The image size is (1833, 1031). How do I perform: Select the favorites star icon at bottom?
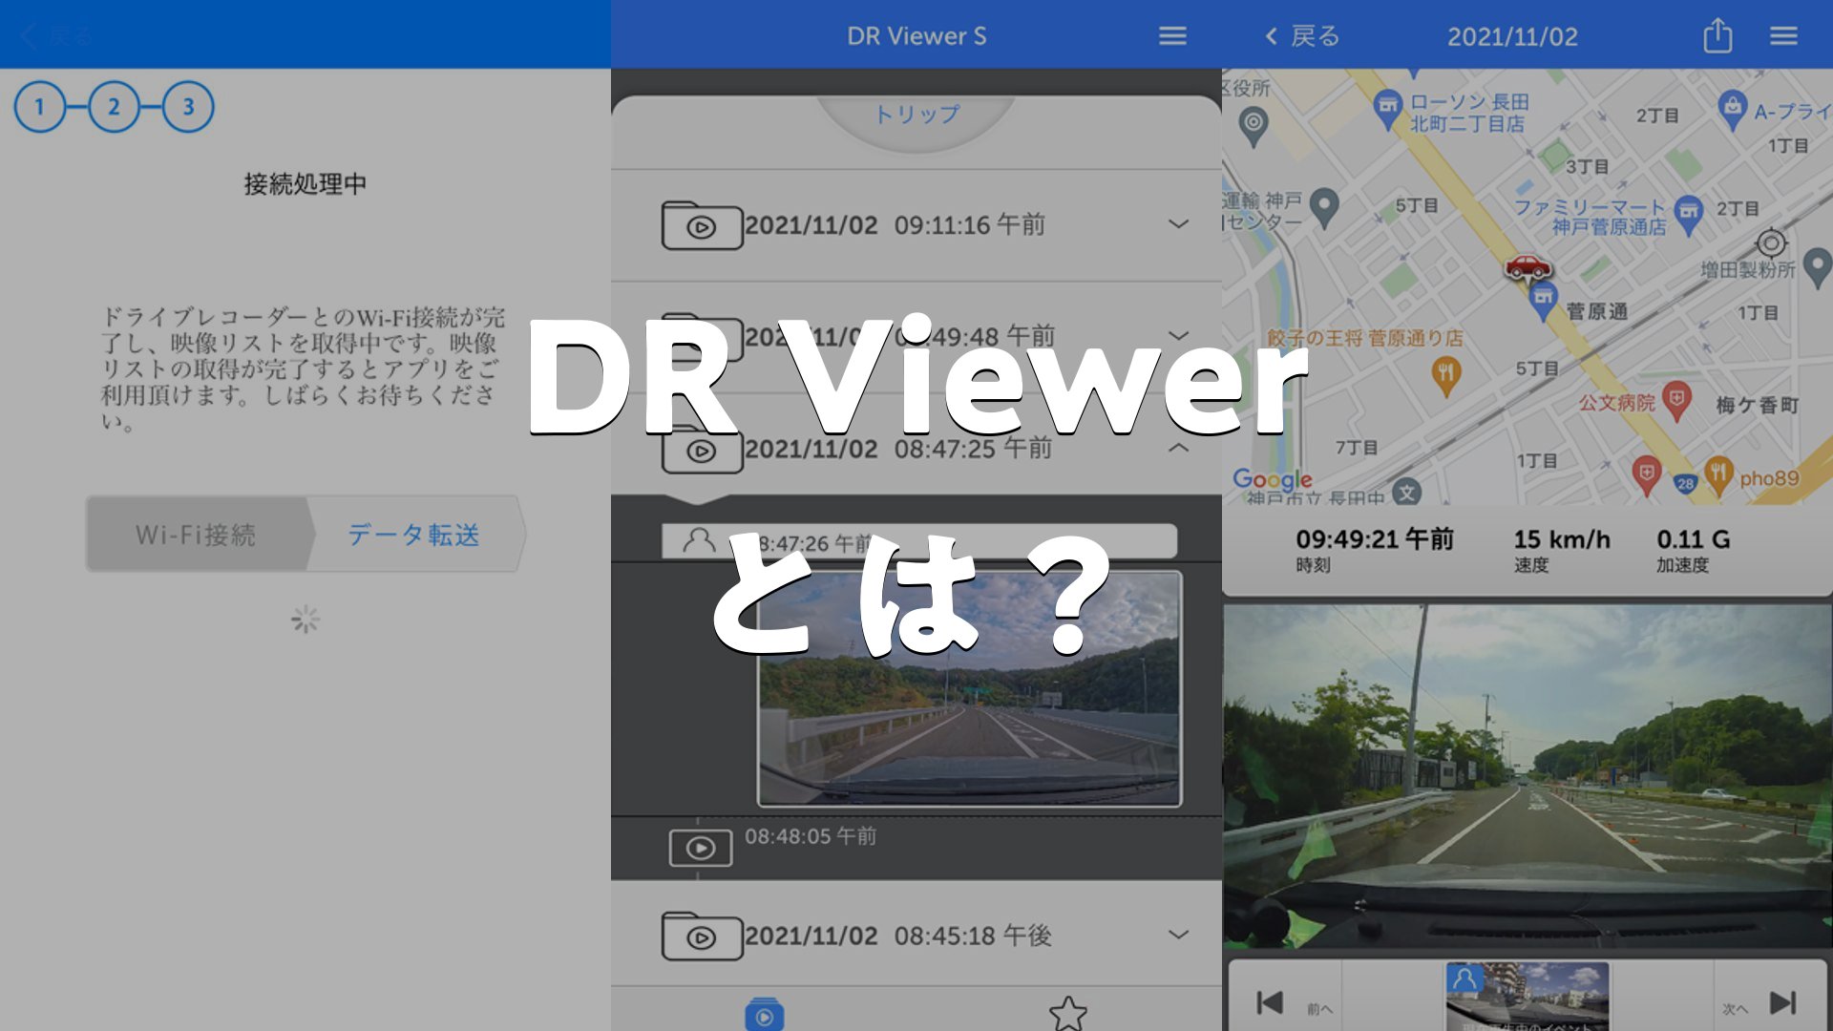tap(1067, 1012)
